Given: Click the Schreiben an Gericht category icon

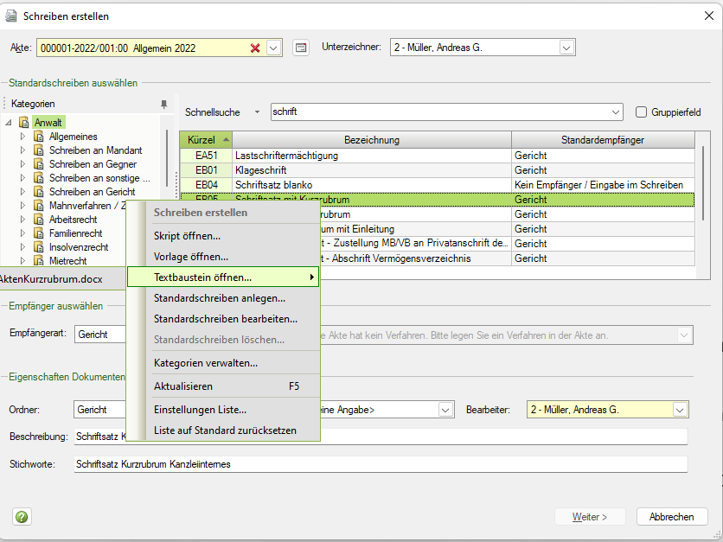Looking at the screenshot, I should coord(38,192).
